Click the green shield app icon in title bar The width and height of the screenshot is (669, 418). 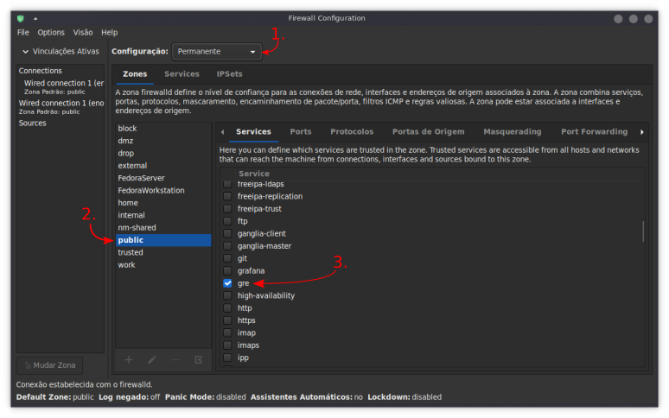coord(21,18)
